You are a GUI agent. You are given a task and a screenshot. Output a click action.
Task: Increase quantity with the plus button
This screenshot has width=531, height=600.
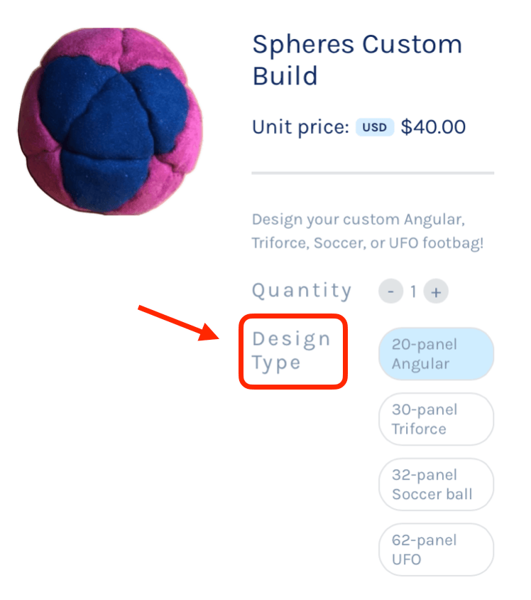(436, 291)
